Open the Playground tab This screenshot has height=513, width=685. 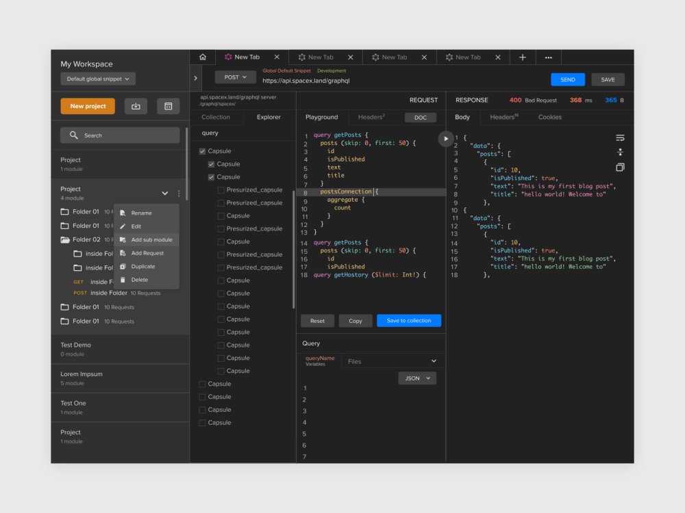(321, 117)
